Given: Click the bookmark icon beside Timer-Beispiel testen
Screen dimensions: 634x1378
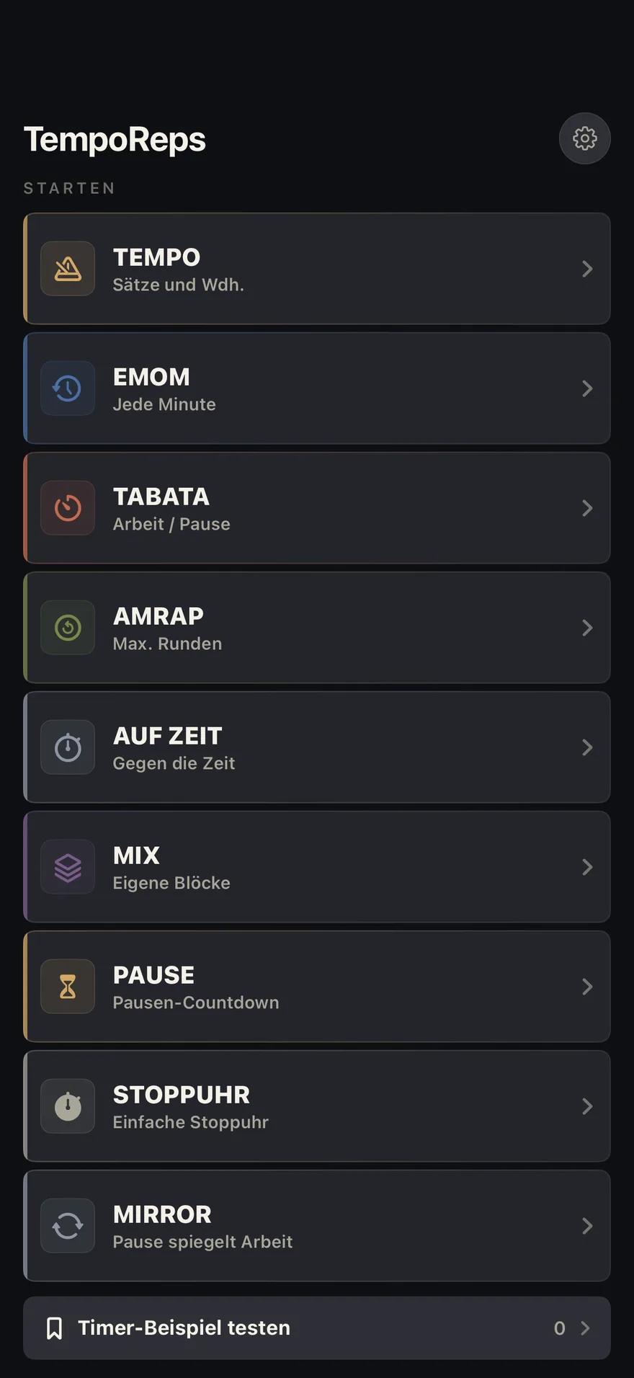Looking at the screenshot, I should [x=54, y=1328].
